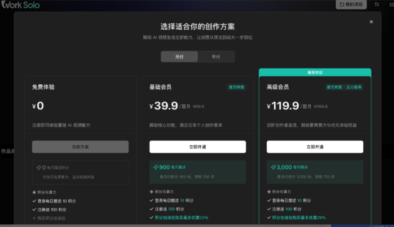This screenshot has height=227, width=394.
Task: Click the 积分与算力 icon in 基础会员
Action: [x=151, y=192]
